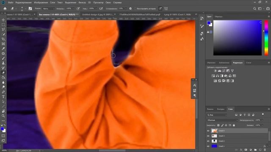Open the layer fill dropdown
The image size is (271, 152).
pyautogui.click(x=262, y=125)
